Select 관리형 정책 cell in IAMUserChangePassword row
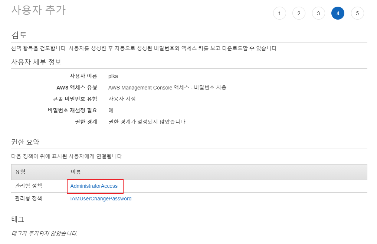The width and height of the screenshot is (377, 244). point(28,199)
